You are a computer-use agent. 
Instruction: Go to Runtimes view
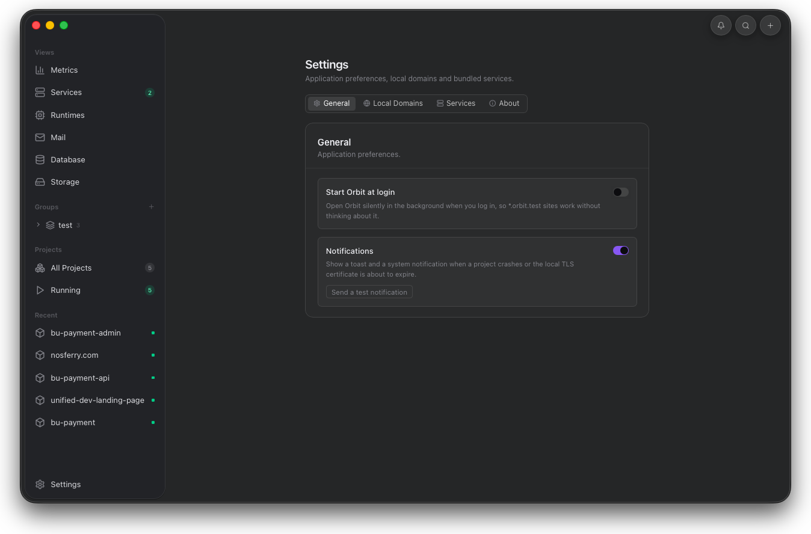pyautogui.click(x=67, y=115)
